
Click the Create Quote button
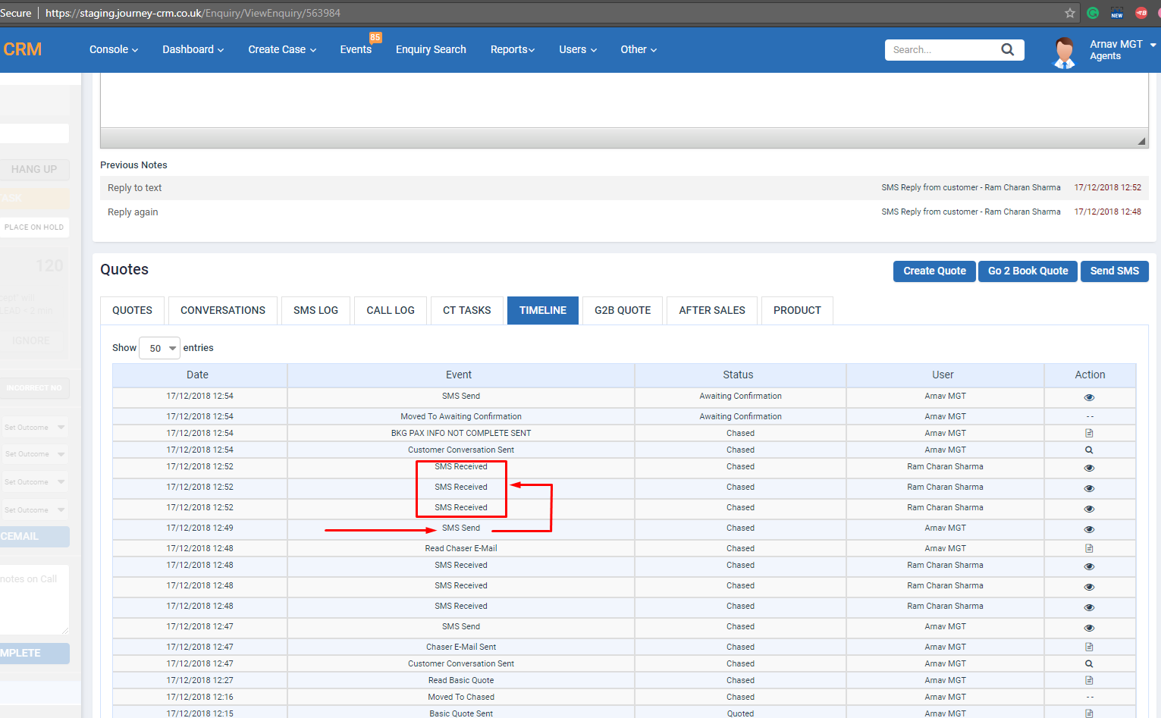coord(934,271)
